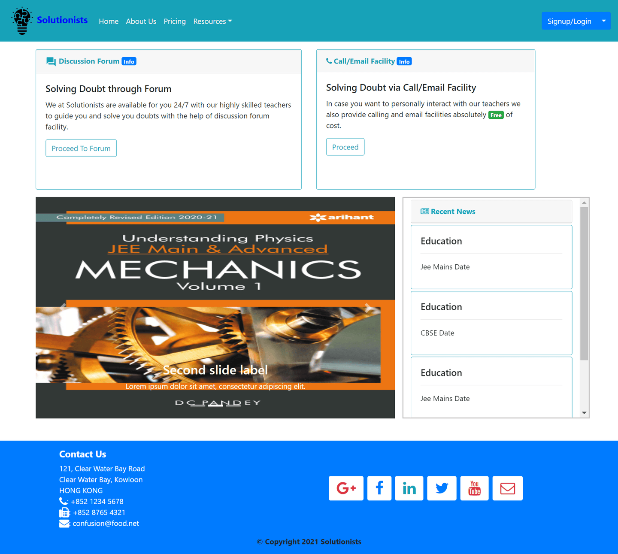The image size is (618, 554).
Task: Click the Call/Email Facility heading text
Action: click(x=364, y=61)
